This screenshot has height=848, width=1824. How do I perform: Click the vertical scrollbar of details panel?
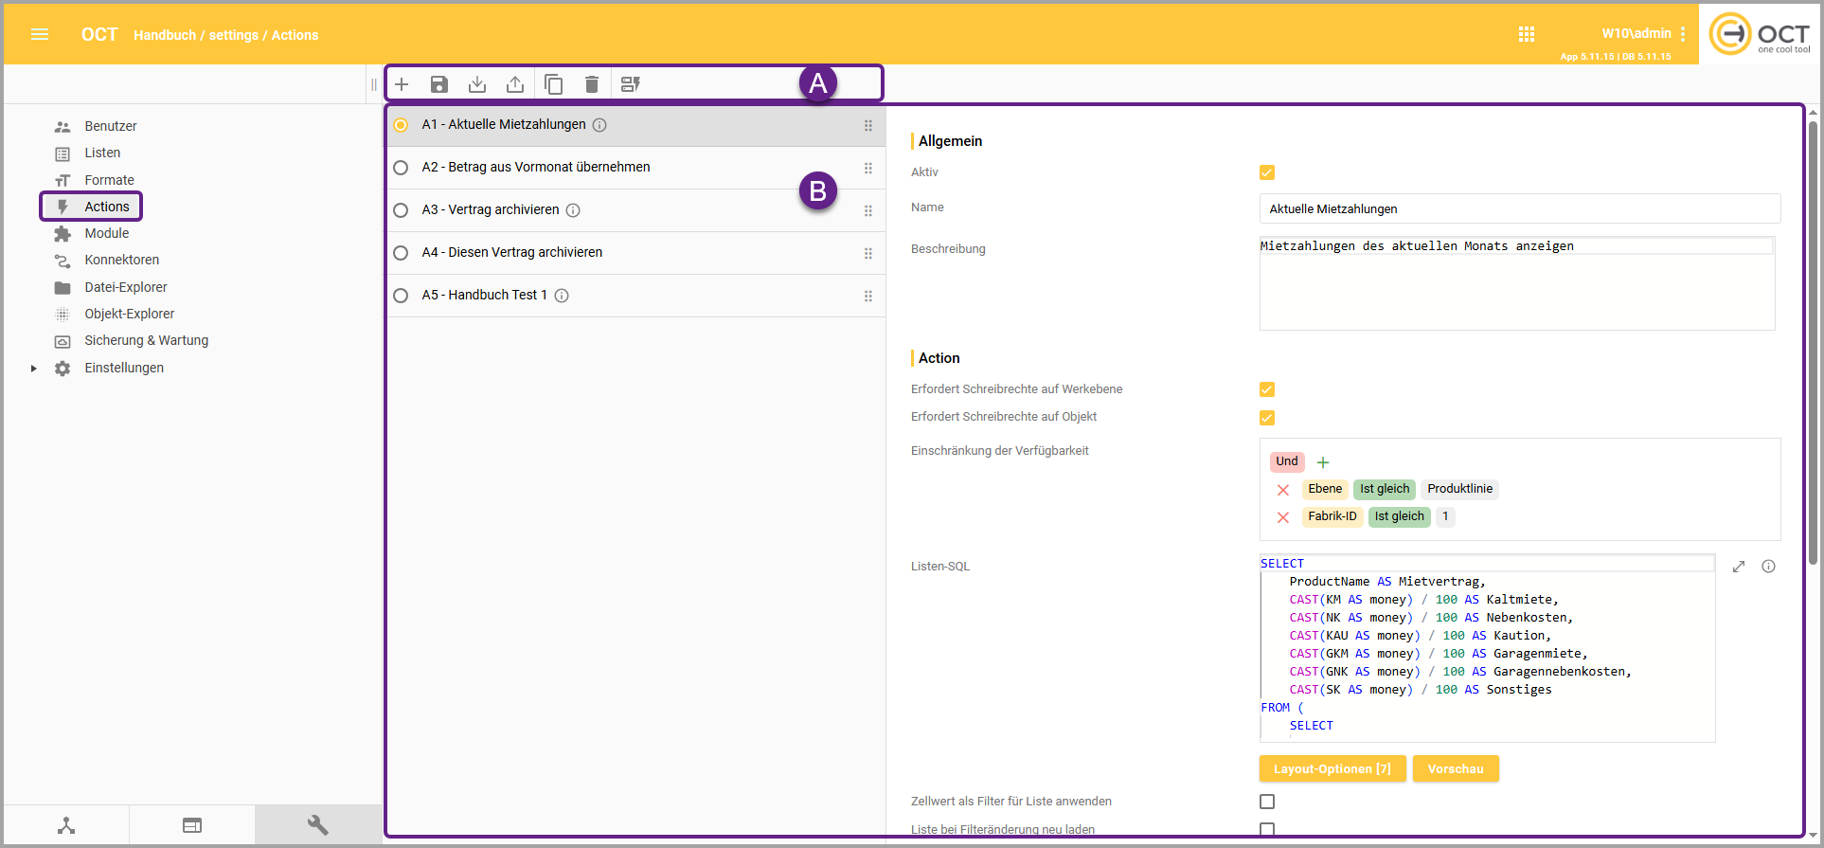pos(1813,341)
